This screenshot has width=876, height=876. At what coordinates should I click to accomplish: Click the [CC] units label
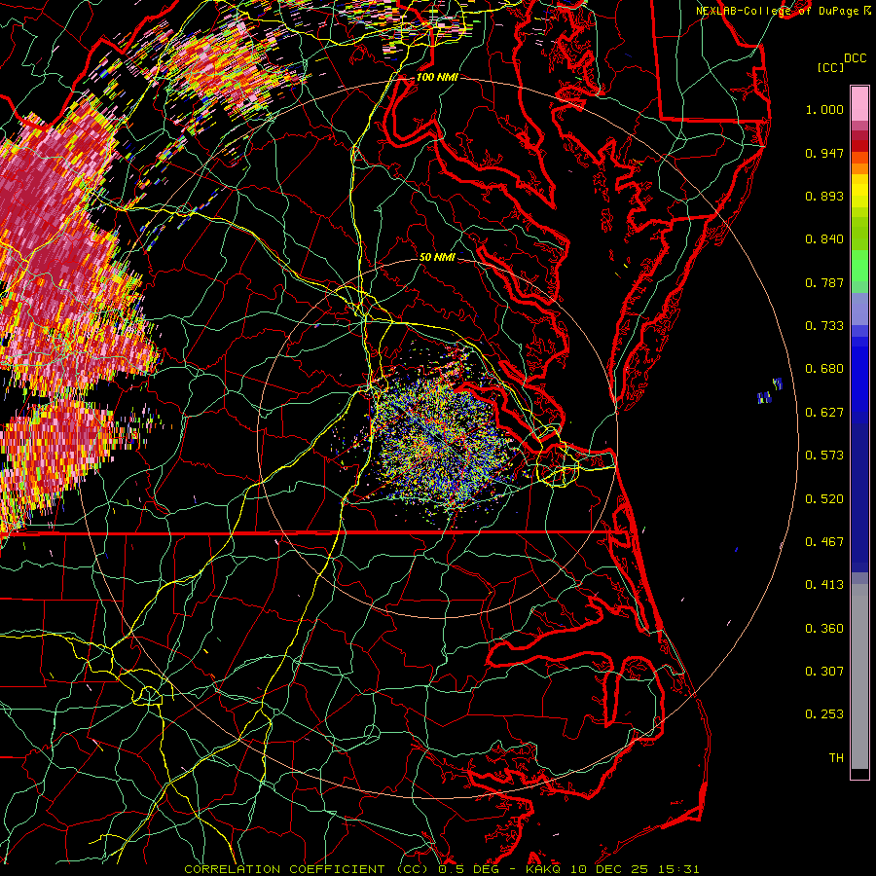point(830,67)
